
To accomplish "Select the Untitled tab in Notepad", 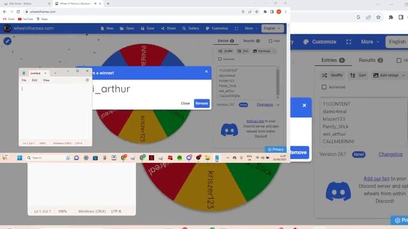I will 36,73.
